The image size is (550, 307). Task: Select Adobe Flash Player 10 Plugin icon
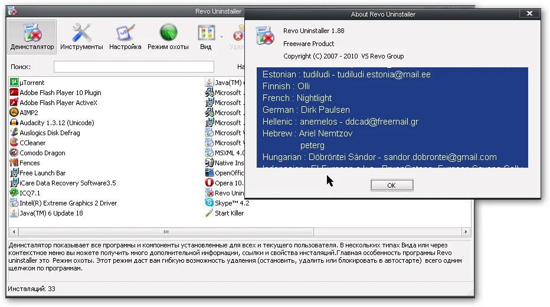pyautogui.click(x=14, y=92)
